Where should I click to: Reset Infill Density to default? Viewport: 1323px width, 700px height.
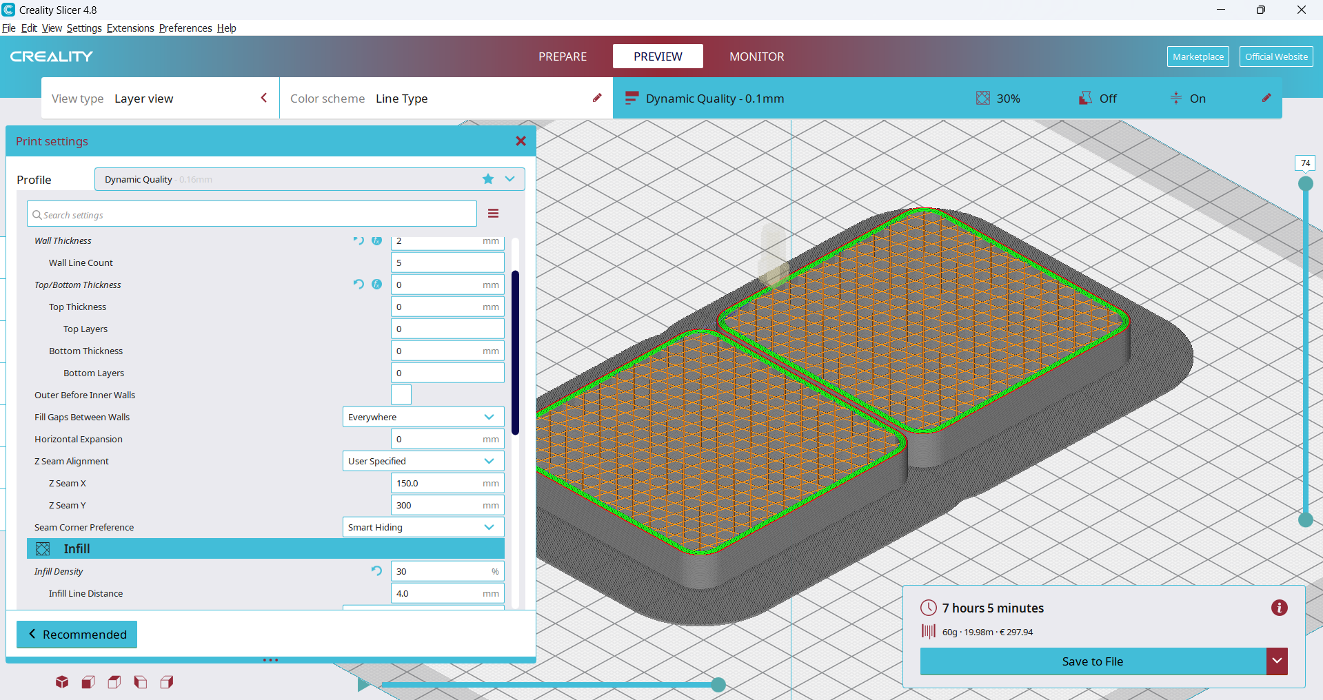click(376, 570)
